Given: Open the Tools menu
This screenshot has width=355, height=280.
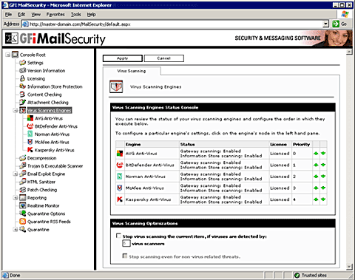Looking at the screenshot, I should 76,15.
